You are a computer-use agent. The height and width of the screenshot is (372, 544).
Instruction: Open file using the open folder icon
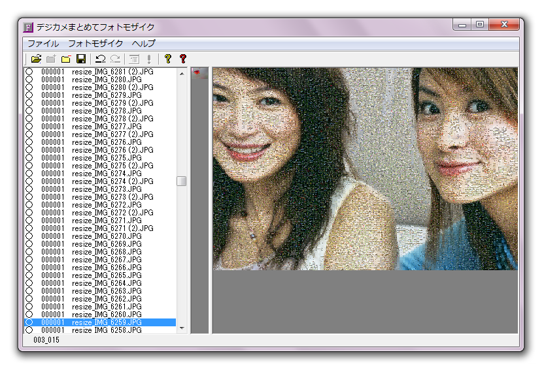(36, 59)
